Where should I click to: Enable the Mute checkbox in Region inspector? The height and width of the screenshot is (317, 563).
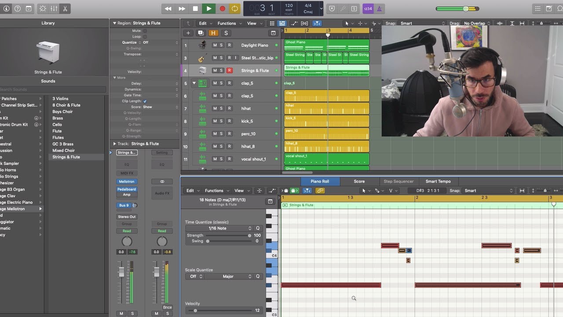click(x=145, y=31)
